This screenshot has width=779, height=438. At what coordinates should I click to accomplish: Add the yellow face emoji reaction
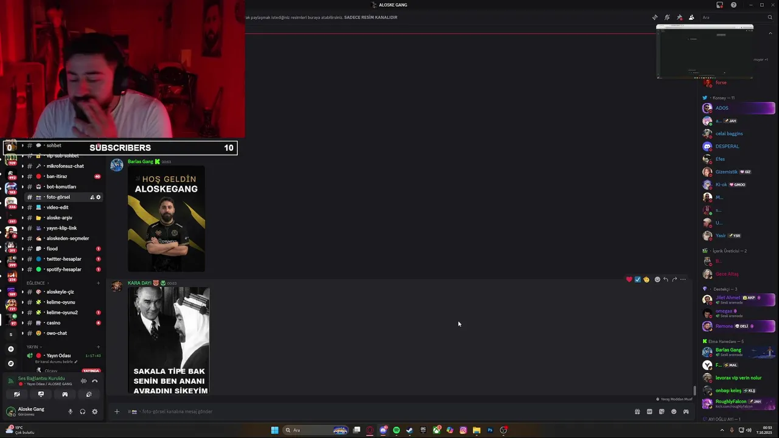pos(646,280)
